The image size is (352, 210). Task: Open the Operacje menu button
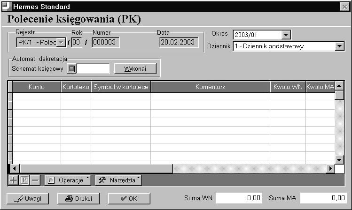point(68,180)
